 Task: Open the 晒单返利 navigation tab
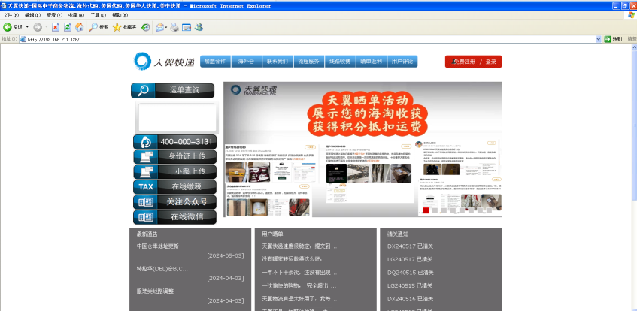click(x=372, y=62)
